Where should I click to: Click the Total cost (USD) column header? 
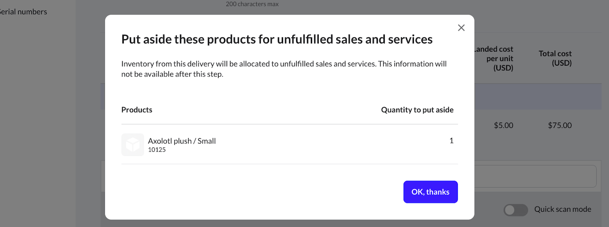click(555, 58)
